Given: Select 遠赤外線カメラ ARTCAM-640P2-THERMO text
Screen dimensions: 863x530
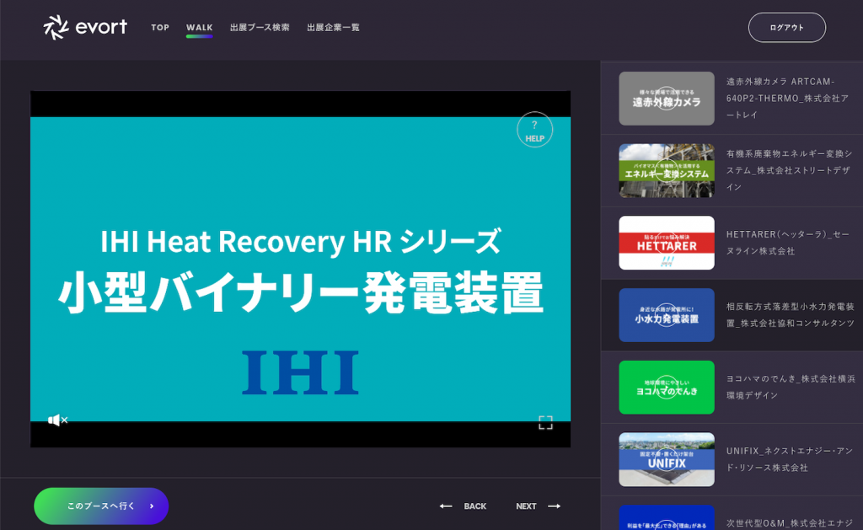Looking at the screenshot, I should 788,98.
